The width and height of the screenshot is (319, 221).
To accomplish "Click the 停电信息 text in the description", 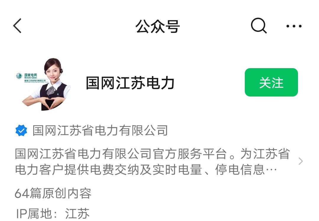I will 240,170.
